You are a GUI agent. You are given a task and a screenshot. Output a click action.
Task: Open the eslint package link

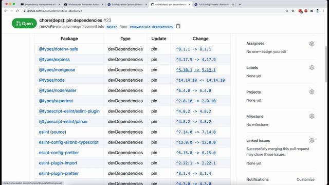coord(44,132)
